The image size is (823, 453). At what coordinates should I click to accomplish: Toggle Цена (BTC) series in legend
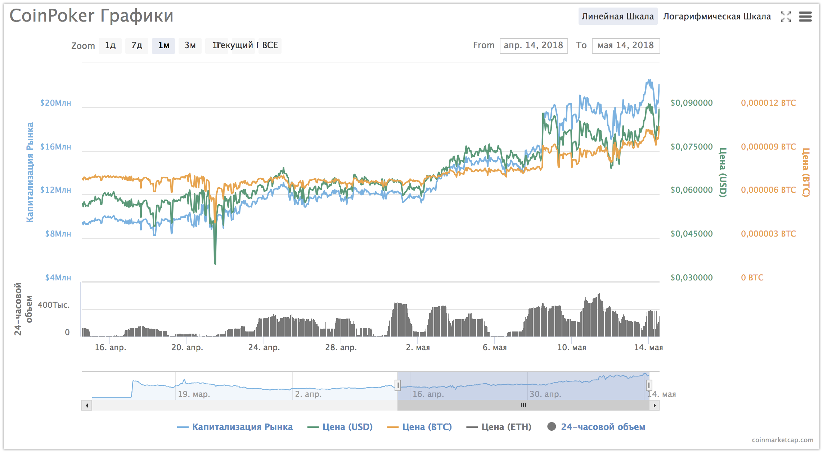coord(419,427)
